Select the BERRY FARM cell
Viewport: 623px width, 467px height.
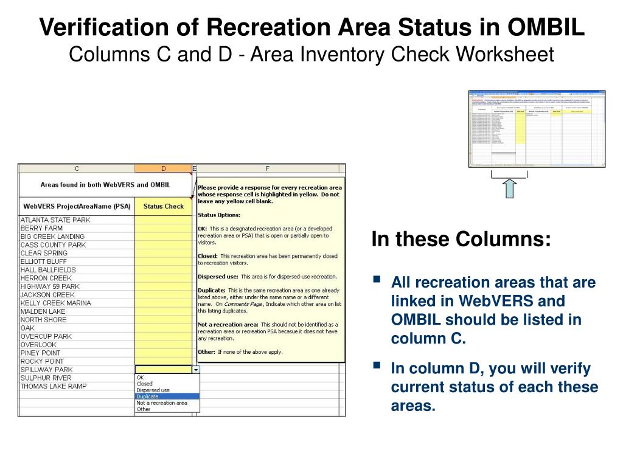[x=77, y=228]
